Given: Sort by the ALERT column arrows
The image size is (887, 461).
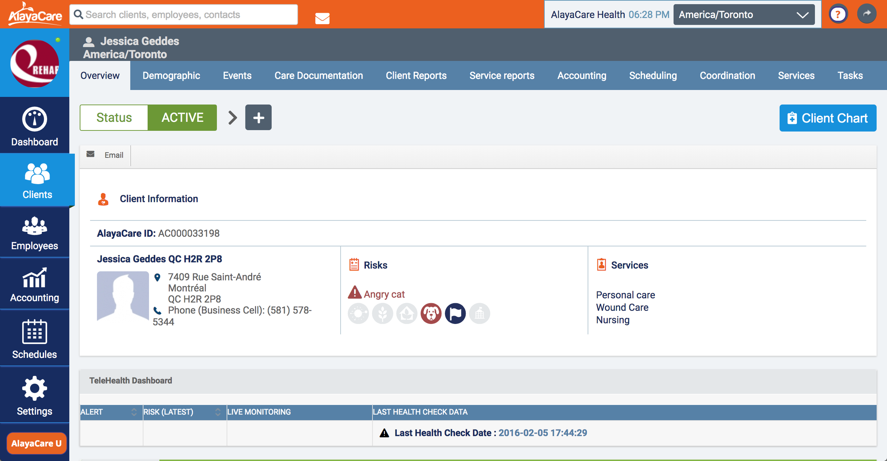Looking at the screenshot, I should [134, 412].
